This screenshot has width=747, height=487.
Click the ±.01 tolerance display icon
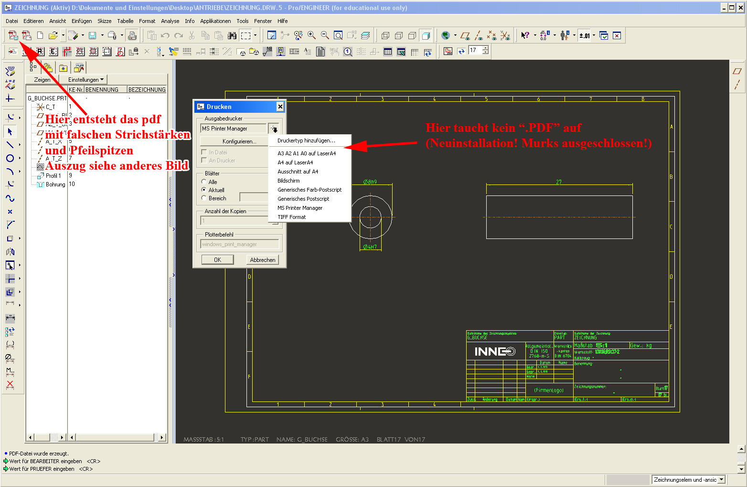[585, 35]
